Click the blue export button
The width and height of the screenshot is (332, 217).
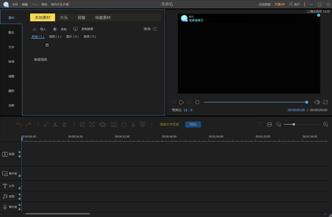click(193, 124)
